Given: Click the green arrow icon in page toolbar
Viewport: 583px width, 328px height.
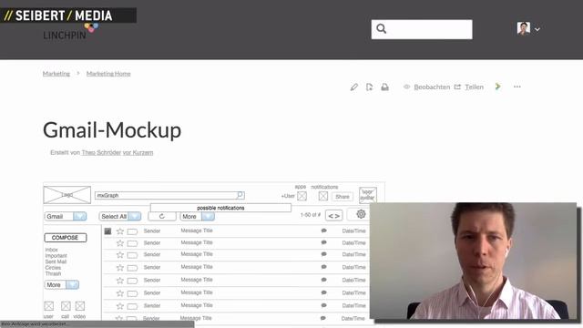Looking at the screenshot, I should click(498, 87).
